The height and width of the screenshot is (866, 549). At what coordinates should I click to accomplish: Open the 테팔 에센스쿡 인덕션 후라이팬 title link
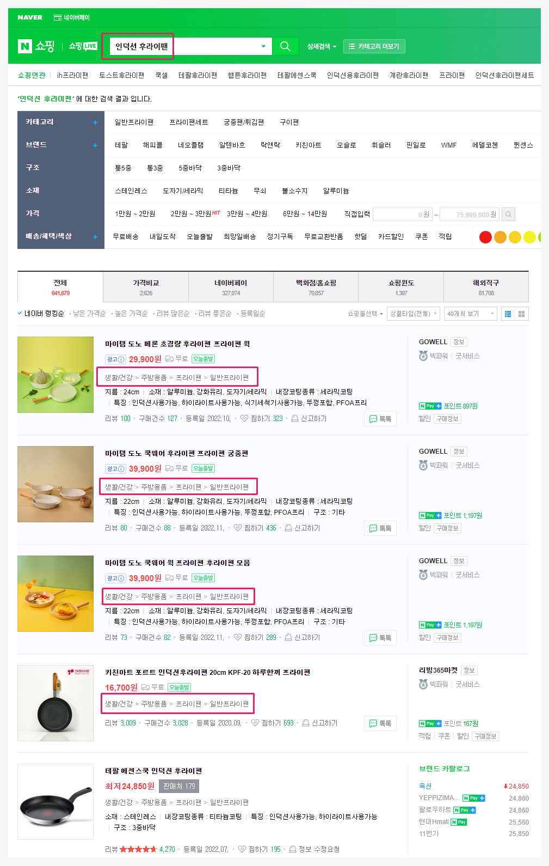coord(153,771)
